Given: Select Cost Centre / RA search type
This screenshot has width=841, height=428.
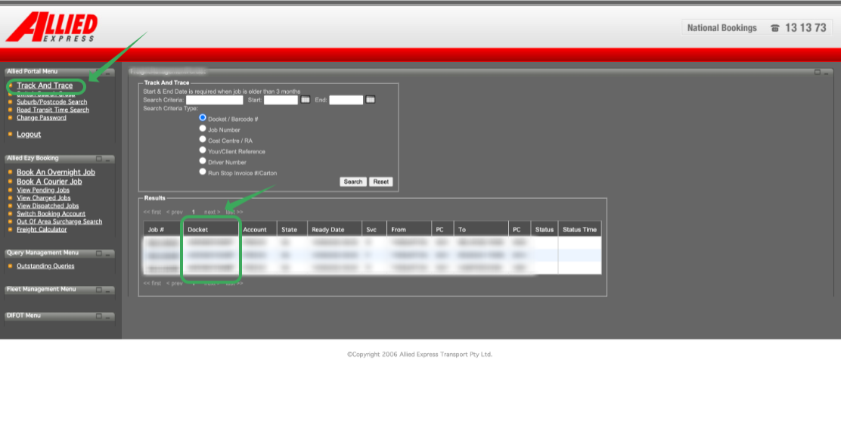Looking at the screenshot, I should pos(203,139).
